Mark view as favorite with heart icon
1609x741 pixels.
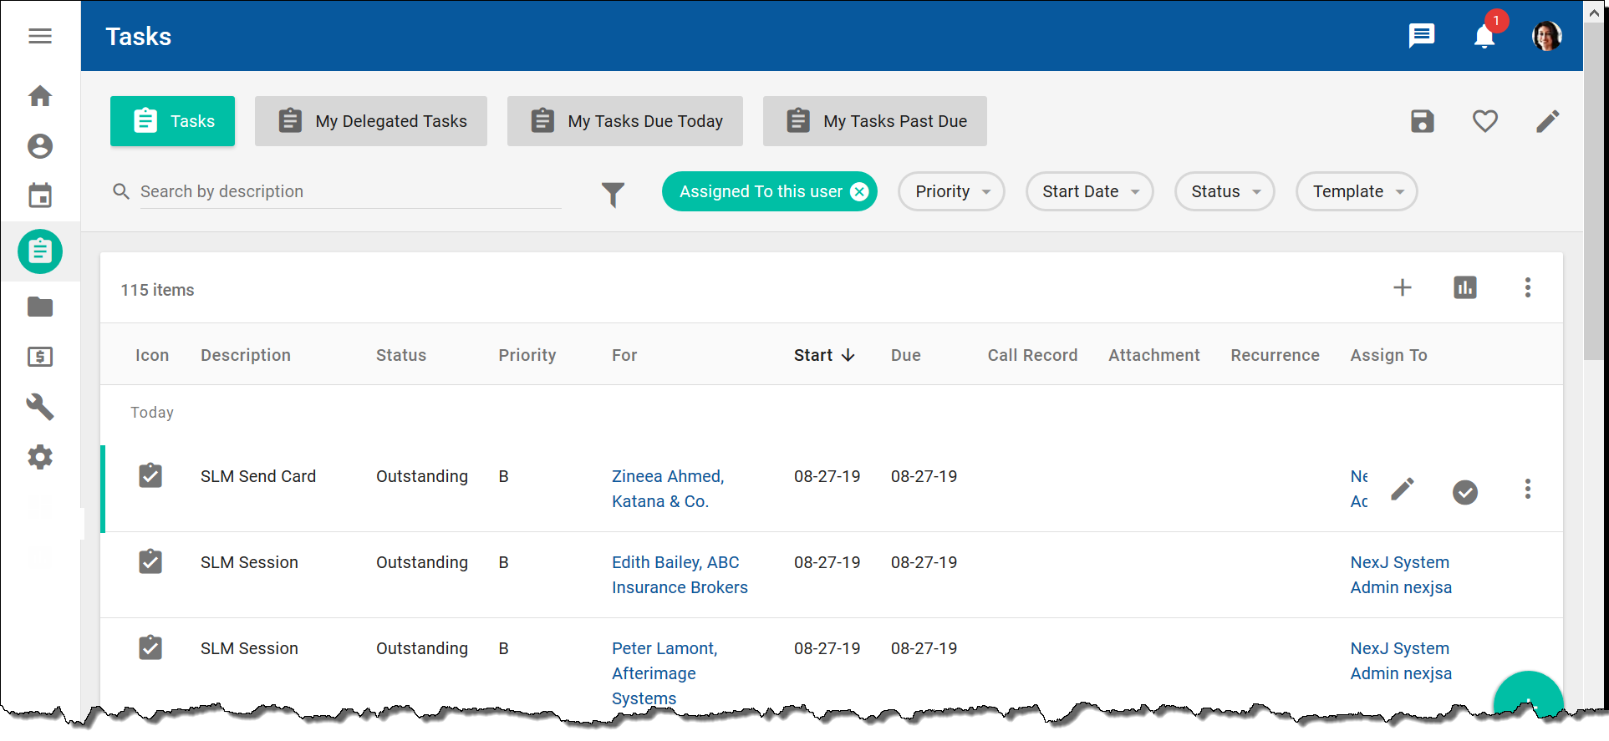click(x=1484, y=121)
